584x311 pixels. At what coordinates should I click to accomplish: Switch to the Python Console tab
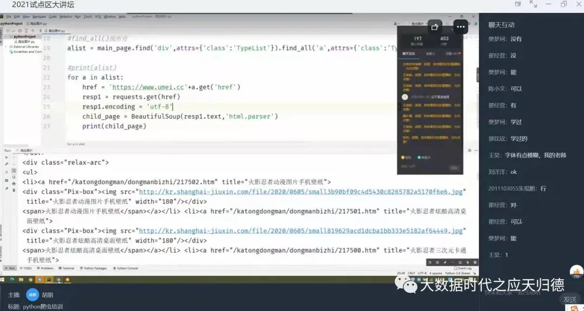click(125, 268)
